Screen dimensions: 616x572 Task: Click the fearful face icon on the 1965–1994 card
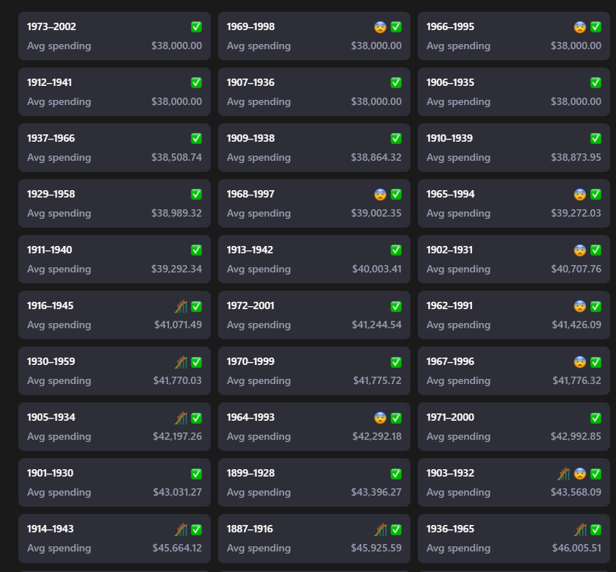[x=580, y=195]
